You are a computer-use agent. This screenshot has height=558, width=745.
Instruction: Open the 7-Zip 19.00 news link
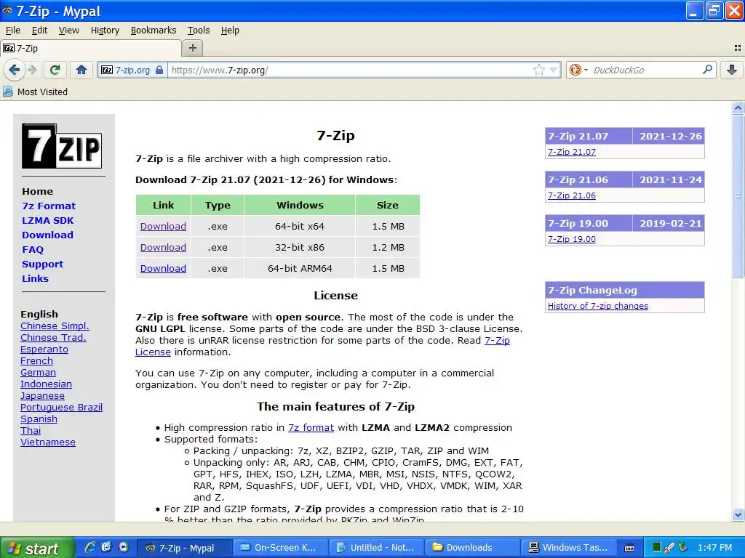click(x=572, y=239)
